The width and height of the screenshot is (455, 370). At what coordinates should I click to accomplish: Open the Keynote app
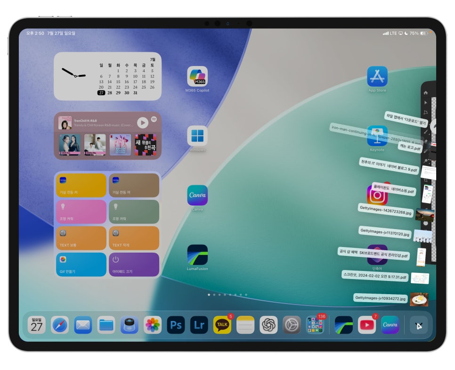(x=377, y=136)
